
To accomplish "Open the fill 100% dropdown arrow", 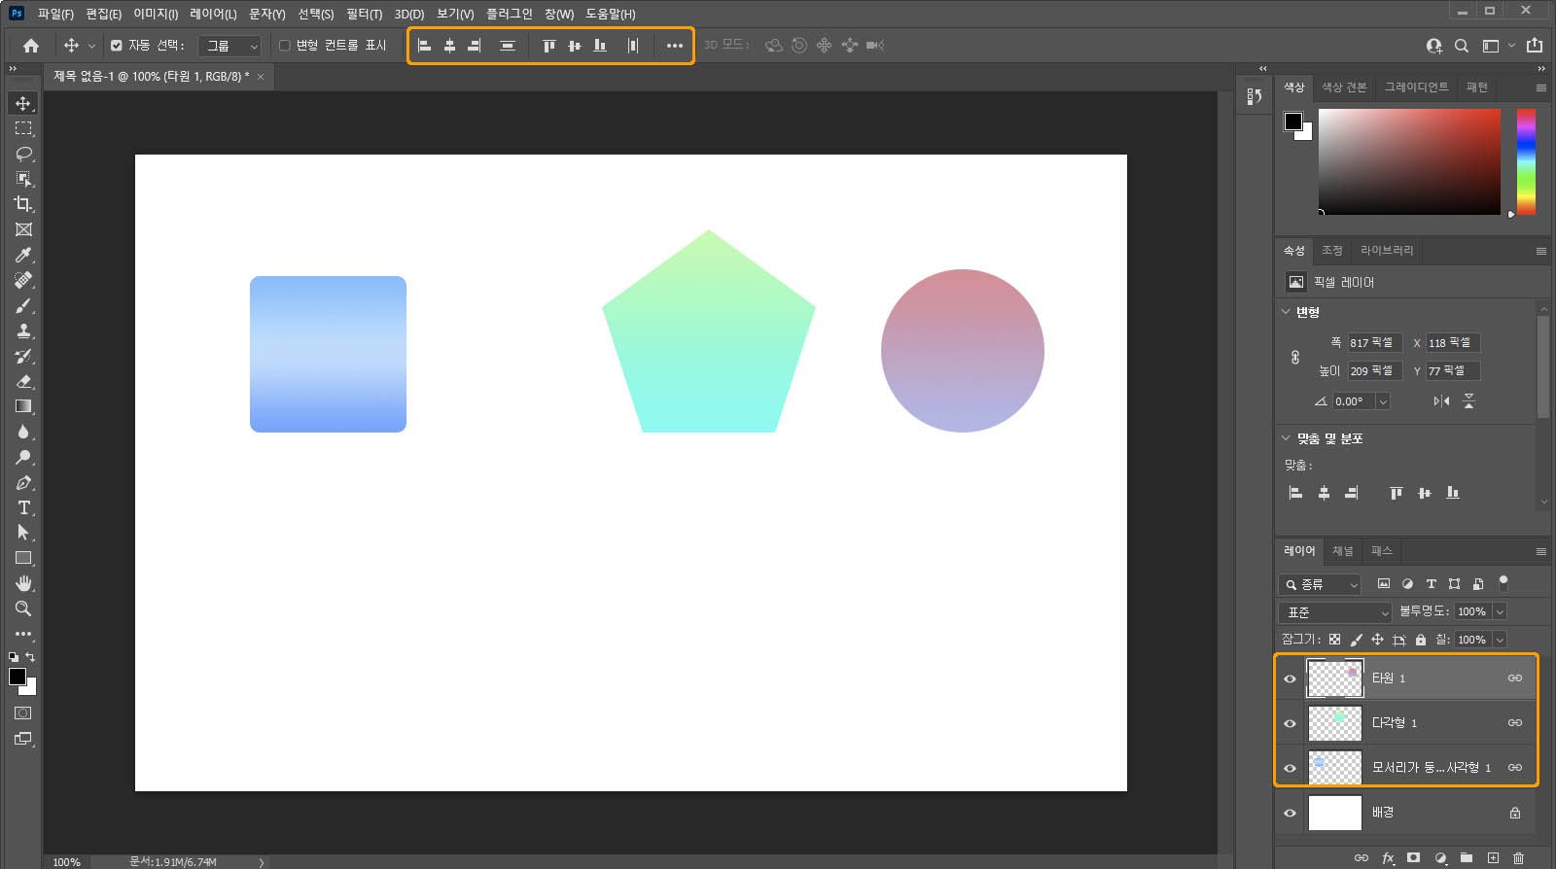I will click(x=1500, y=640).
